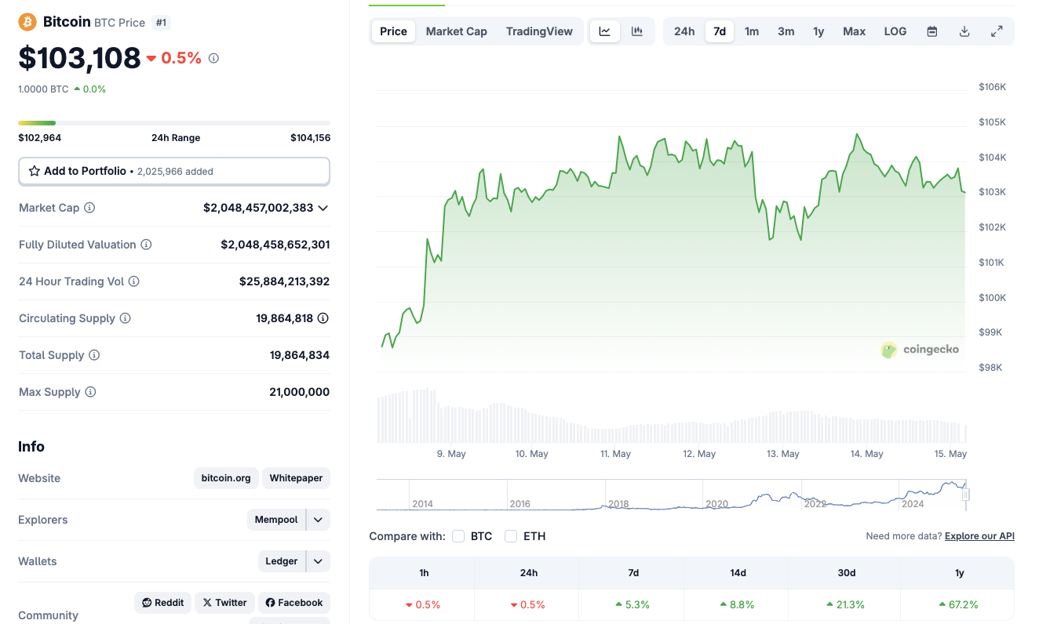Open the info icon beside the Circulating Supply label
Image resolution: width=1050 pixels, height=624 pixels.
pyautogui.click(x=126, y=318)
